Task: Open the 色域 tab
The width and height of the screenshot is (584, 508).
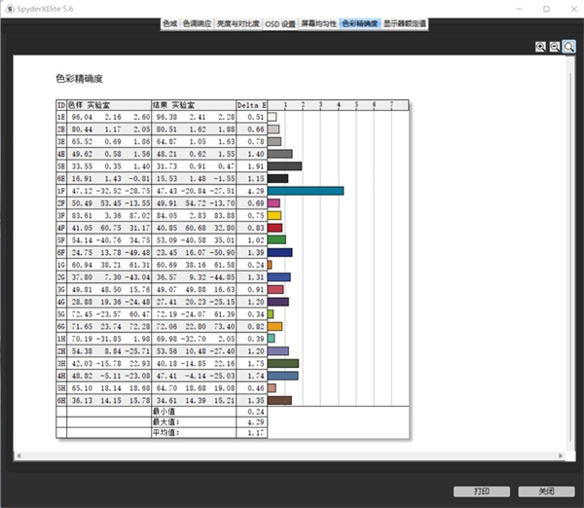Action: coord(169,22)
